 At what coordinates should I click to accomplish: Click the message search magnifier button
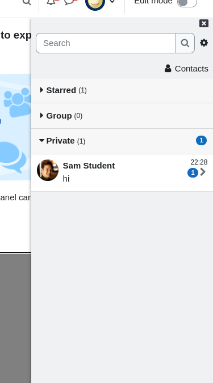(x=185, y=43)
